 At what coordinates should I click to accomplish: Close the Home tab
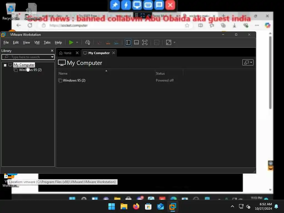tap(77, 53)
